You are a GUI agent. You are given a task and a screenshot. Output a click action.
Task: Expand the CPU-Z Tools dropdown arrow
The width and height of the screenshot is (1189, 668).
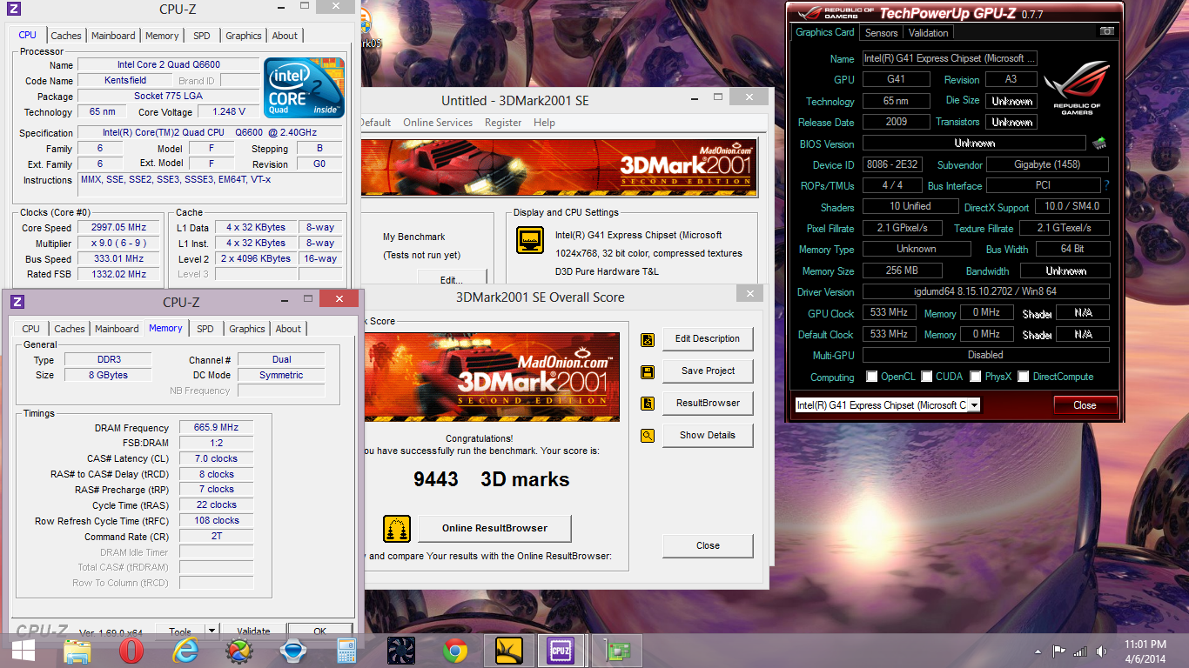(212, 631)
